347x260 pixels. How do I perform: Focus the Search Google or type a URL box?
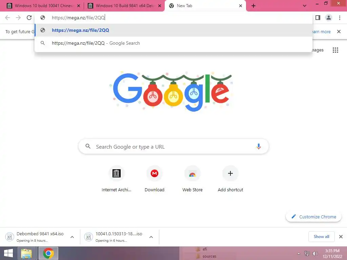[x=173, y=146]
